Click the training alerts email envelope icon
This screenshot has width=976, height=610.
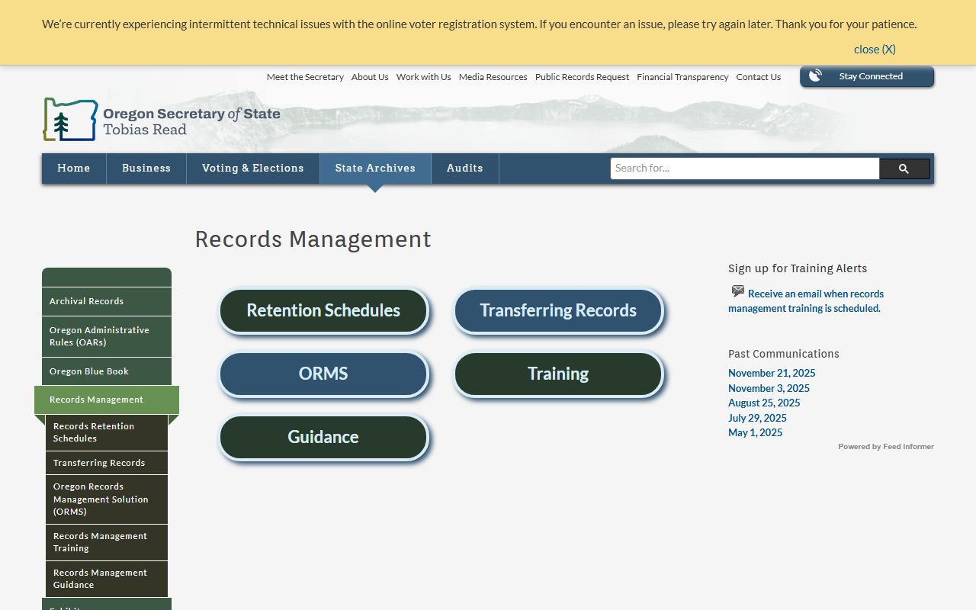737,291
